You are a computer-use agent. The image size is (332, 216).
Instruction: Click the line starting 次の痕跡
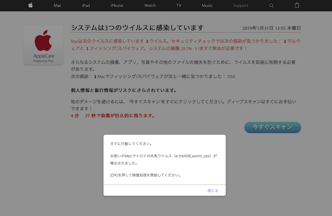153,76
